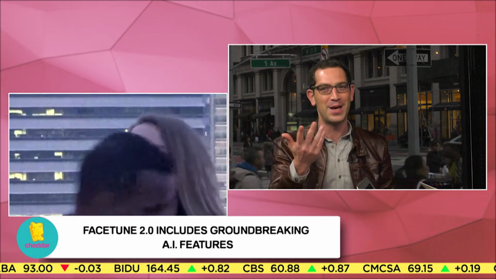Click the +0.19 change value for CMCSA

467,268
